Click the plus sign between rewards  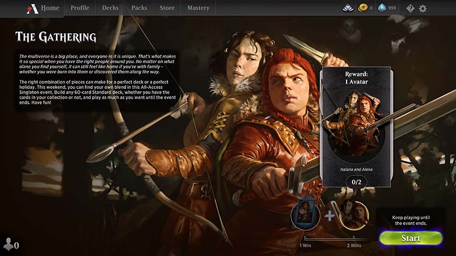329,216
